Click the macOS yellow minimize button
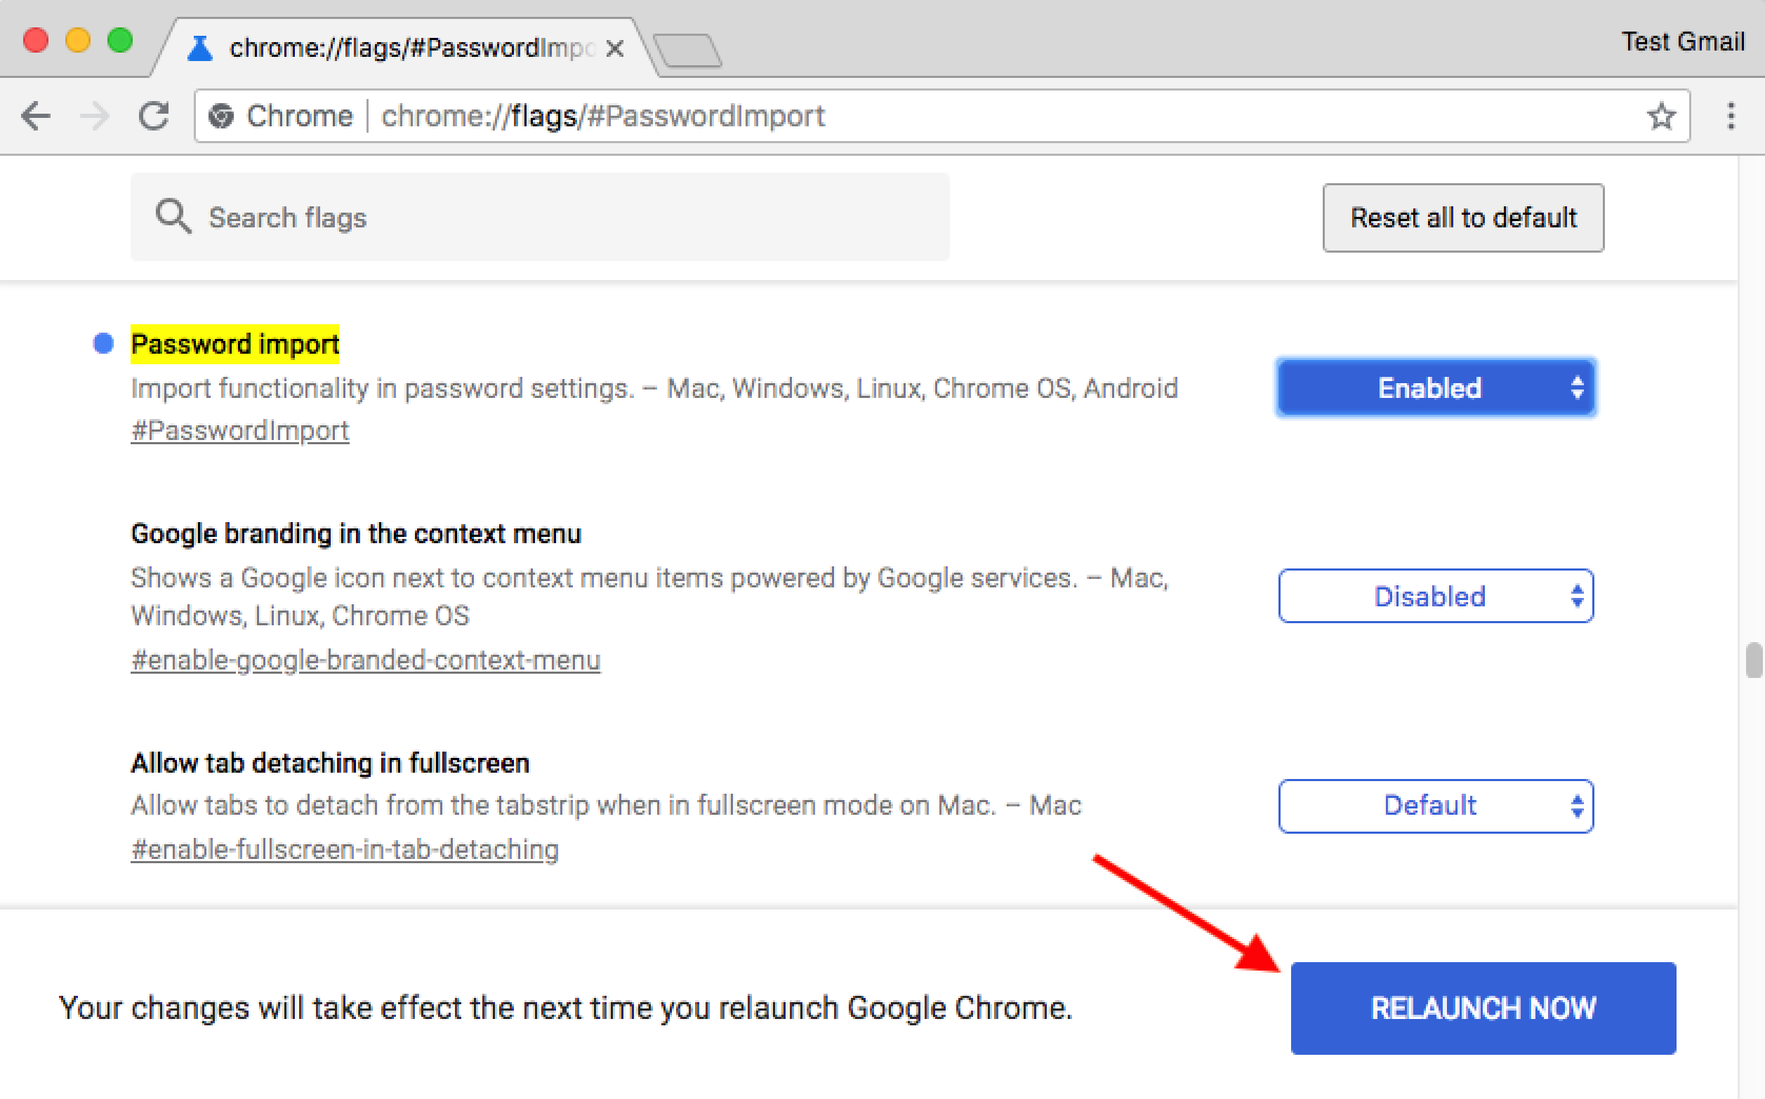The image size is (1765, 1099). coord(78,40)
